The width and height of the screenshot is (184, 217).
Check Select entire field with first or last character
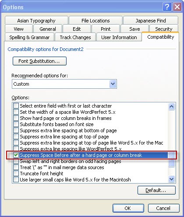point(16,105)
